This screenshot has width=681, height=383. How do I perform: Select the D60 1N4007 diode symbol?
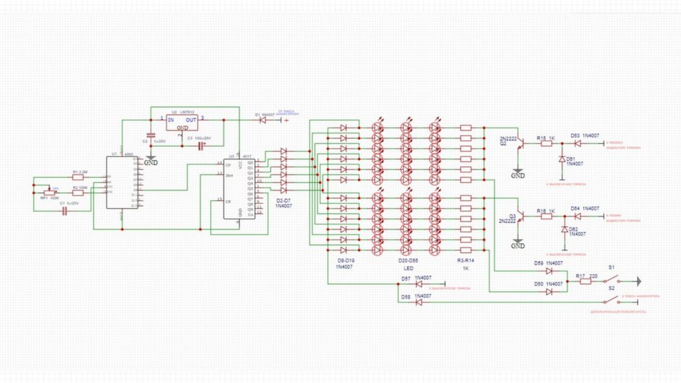[549, 292]
